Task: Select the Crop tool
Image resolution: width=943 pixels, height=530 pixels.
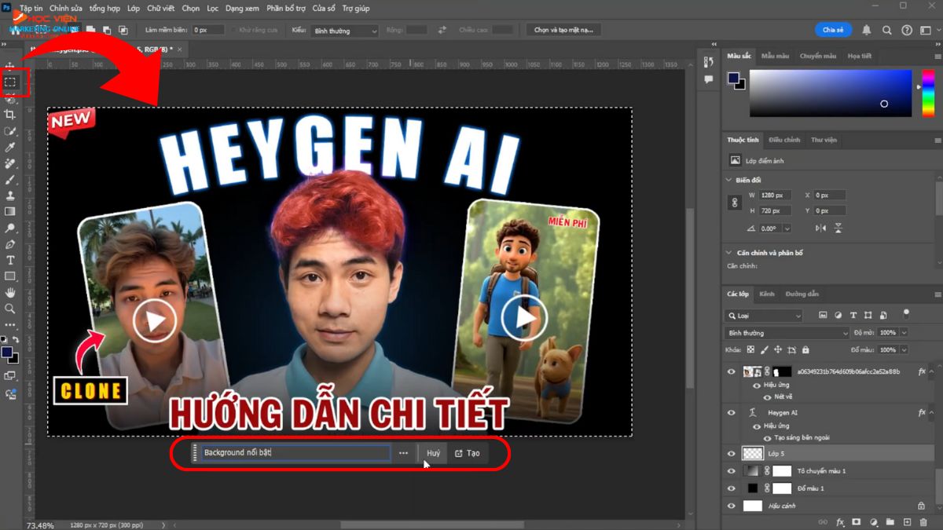Action: point(10,115)
